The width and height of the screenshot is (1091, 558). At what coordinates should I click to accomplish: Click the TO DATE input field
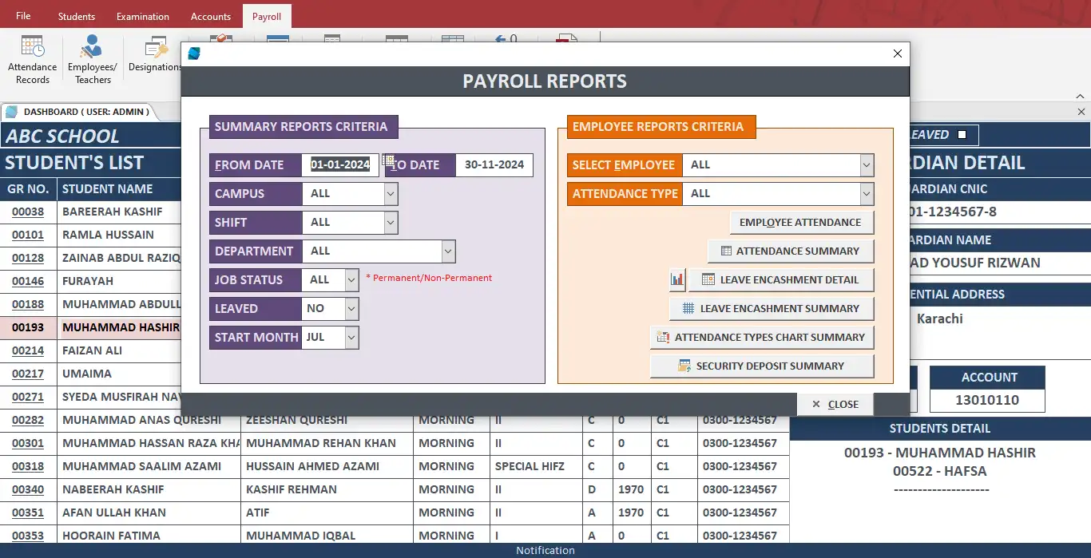point(494,164)
